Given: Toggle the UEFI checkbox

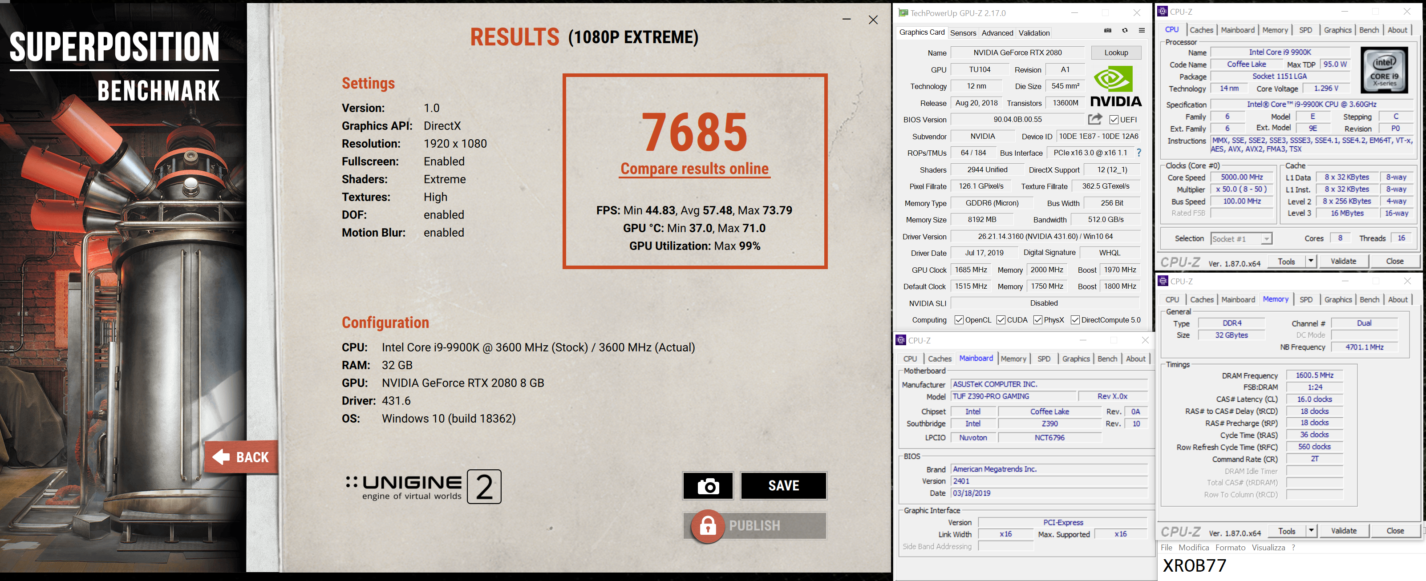Looking at the screenshot, I should pyautogui.click(x=1114, y=120).
